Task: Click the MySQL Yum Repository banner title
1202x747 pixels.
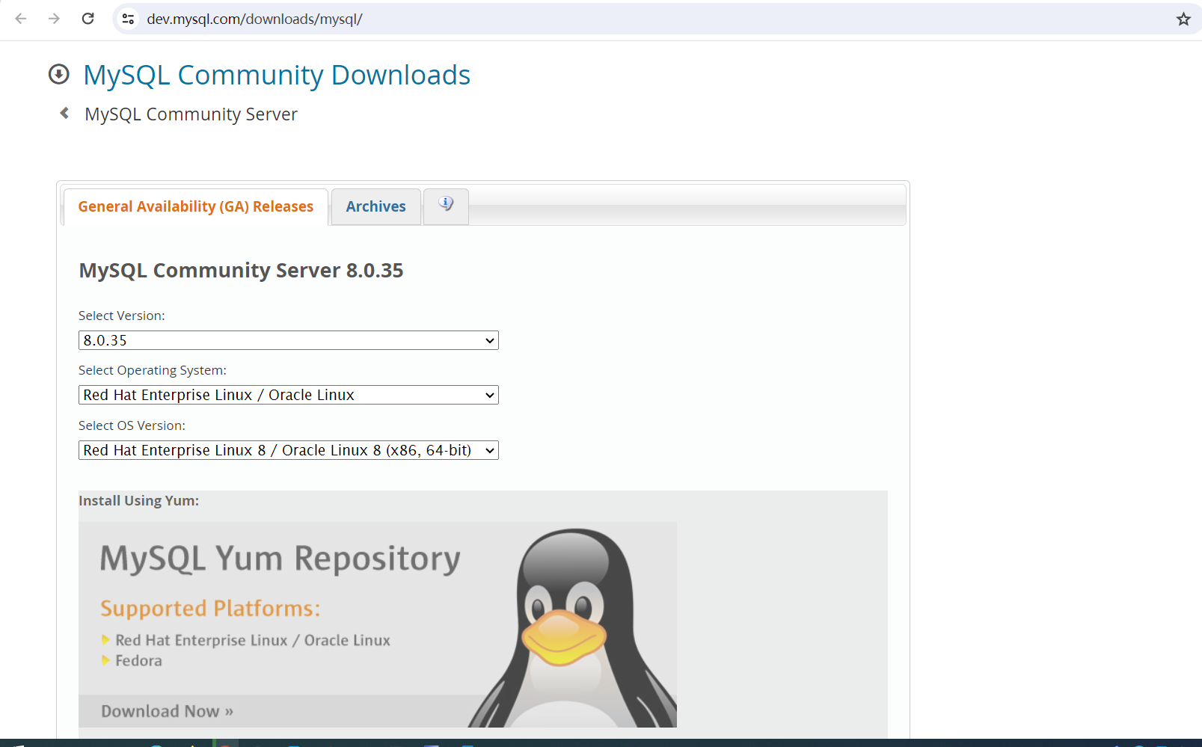Action: [280, 559]
